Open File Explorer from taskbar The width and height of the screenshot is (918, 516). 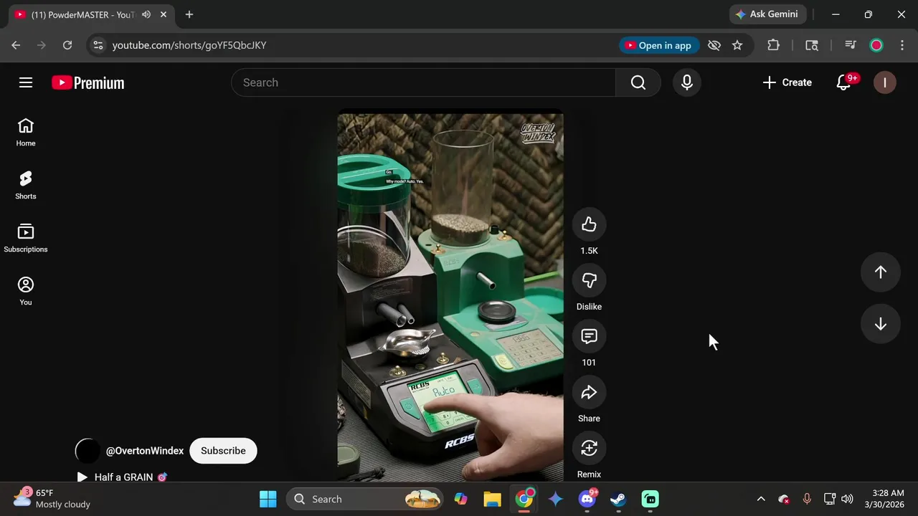[x=492, y=499]
